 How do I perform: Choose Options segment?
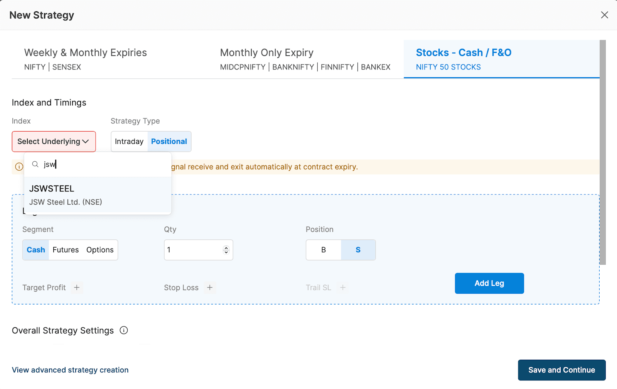tap(100, 250)
